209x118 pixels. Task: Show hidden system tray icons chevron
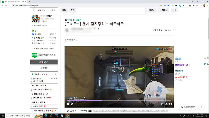181,116
